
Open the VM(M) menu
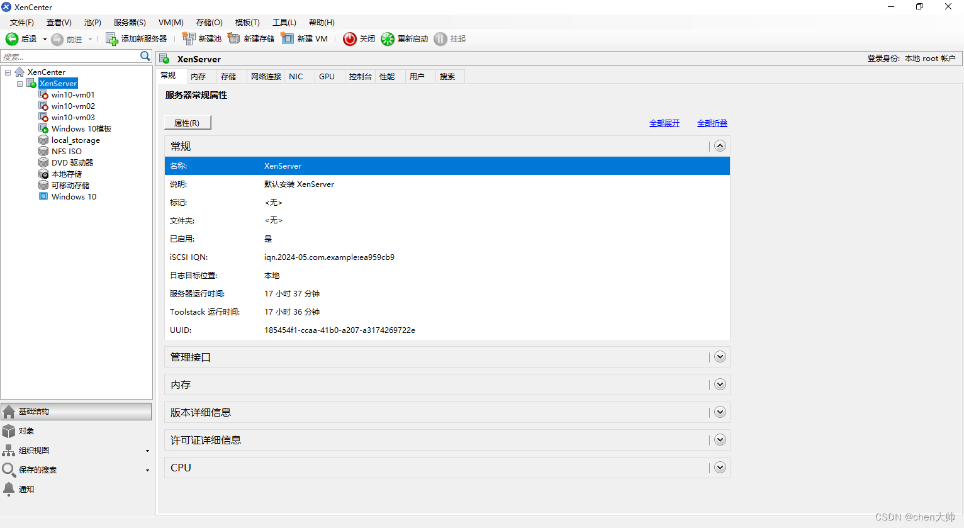171,23
